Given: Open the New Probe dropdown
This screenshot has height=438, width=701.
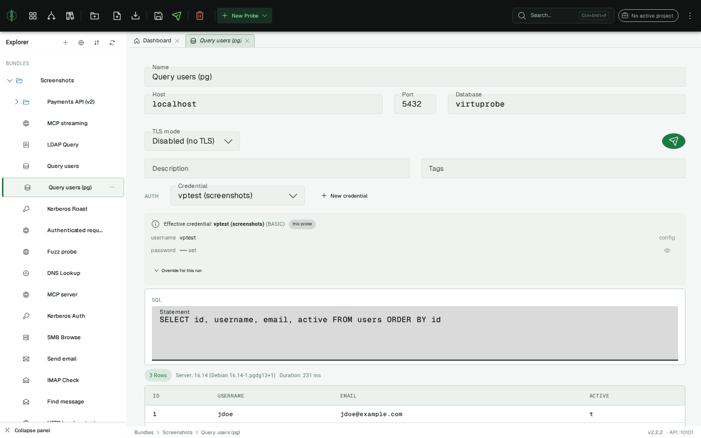Looking at the screenshot, I should coord(244,16).
